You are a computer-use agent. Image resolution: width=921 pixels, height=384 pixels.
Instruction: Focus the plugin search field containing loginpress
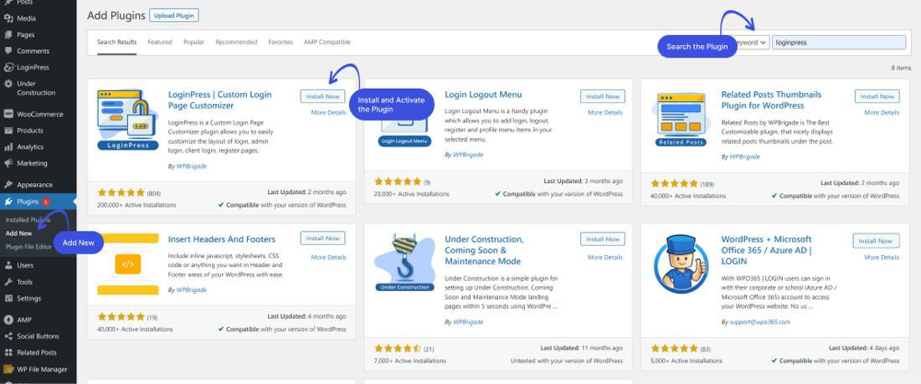[x=839, y=43]
